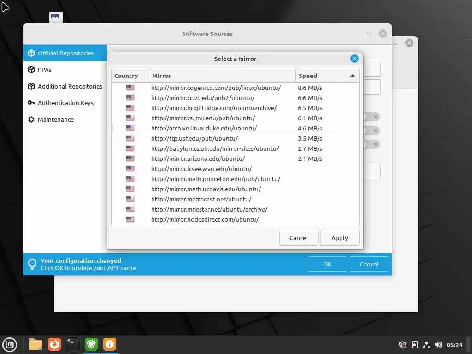Select the ftp.usf.edu mirror
Viewport: 472px width, 354px height.
coord(235,138)
